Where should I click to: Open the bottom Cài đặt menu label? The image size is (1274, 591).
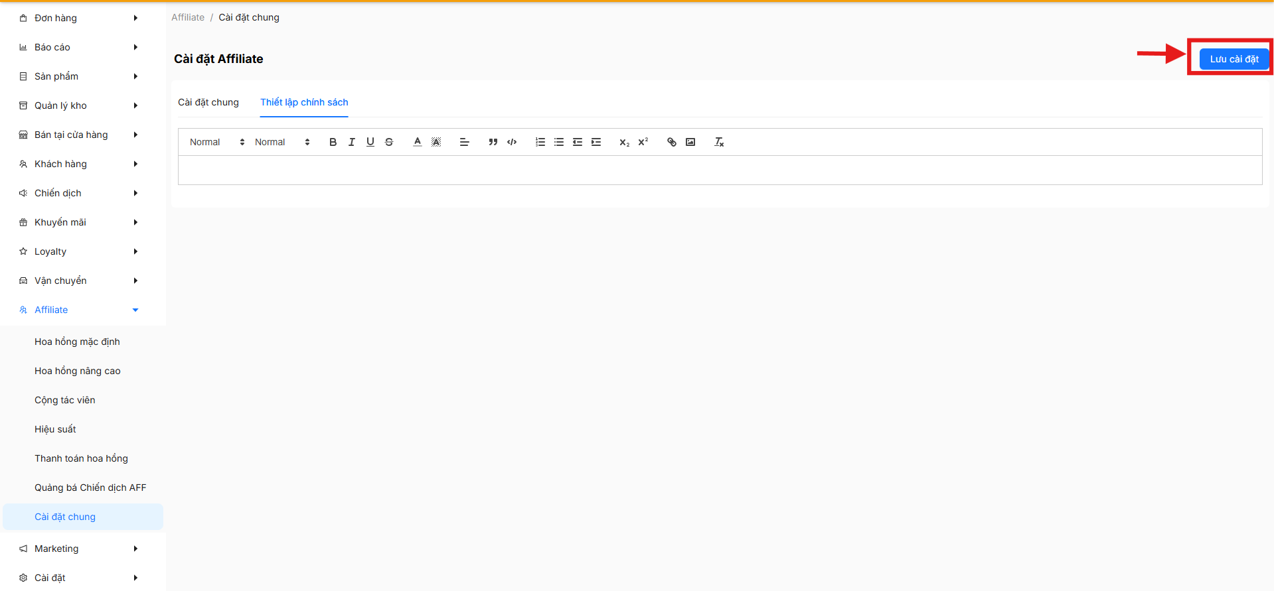pyautogui.click(x=50, y=578)
